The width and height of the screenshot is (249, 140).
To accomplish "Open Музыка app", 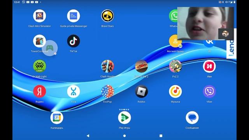I will point(175,91).
